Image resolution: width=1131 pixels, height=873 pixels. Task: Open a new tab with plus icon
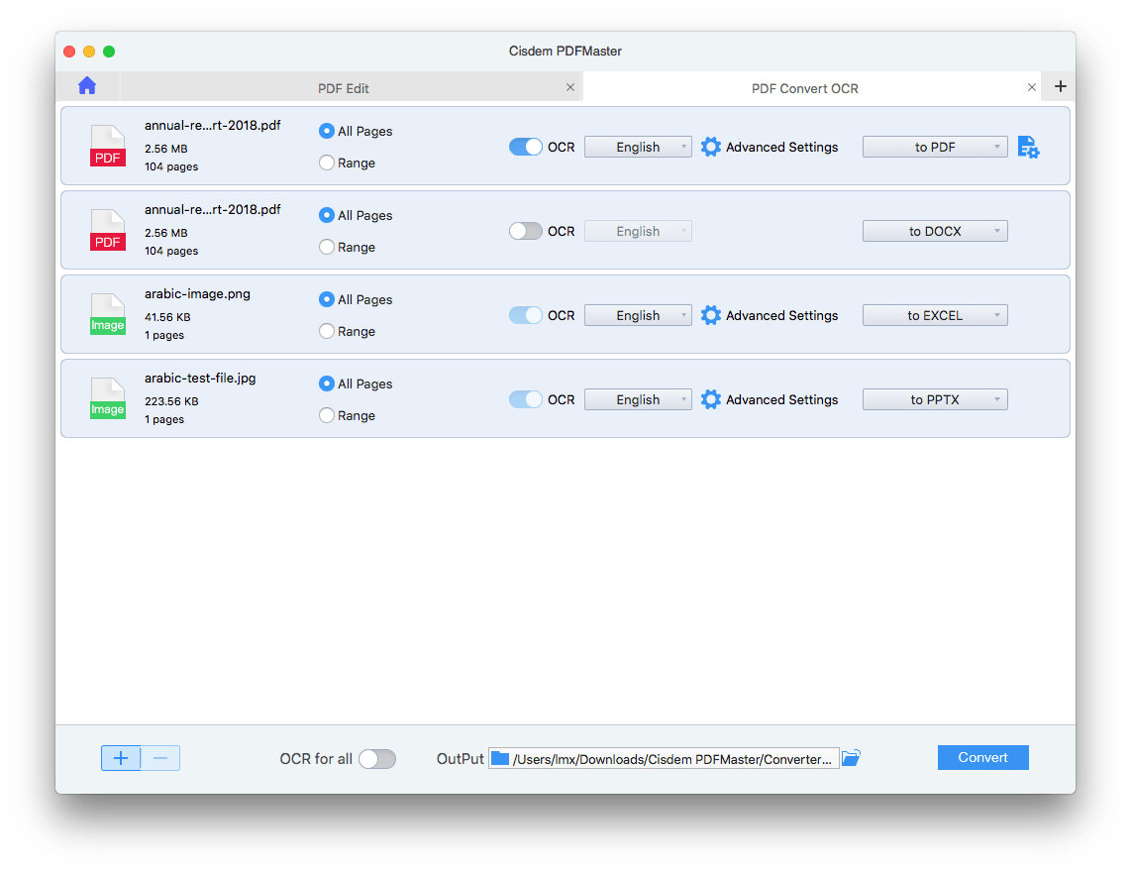pyautogui.click(x=1060, y=86)
